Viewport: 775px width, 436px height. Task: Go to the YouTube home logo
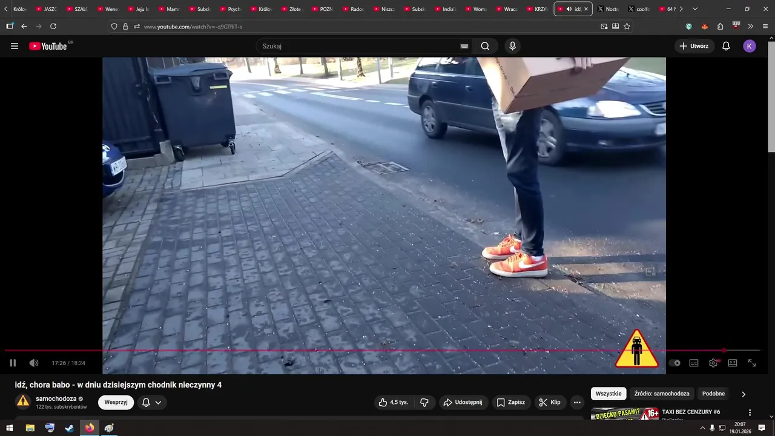click(x=48, y=46)
